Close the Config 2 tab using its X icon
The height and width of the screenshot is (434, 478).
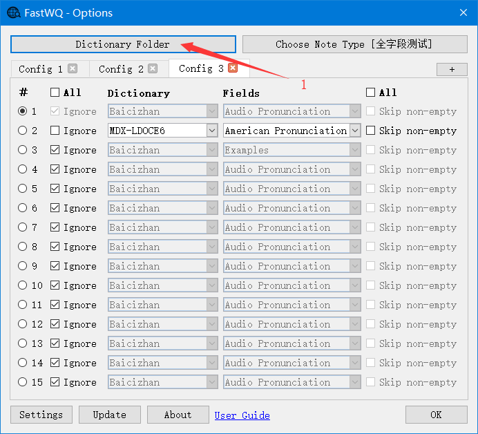153,68
